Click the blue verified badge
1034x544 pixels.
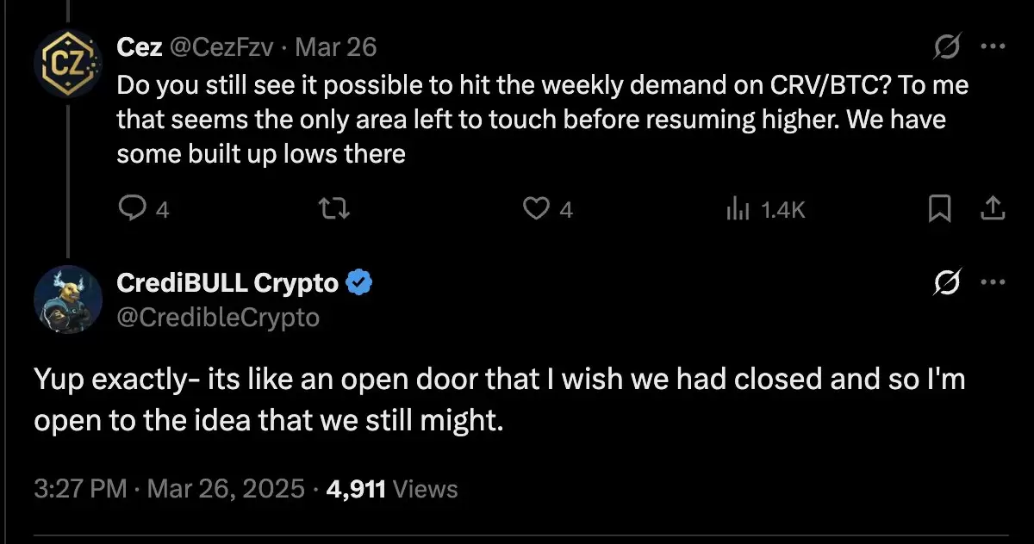coord(358,282)
